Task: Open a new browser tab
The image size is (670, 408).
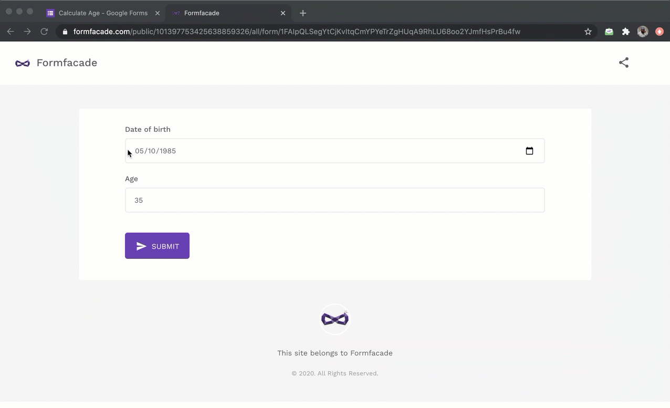Action: [303, 13]
